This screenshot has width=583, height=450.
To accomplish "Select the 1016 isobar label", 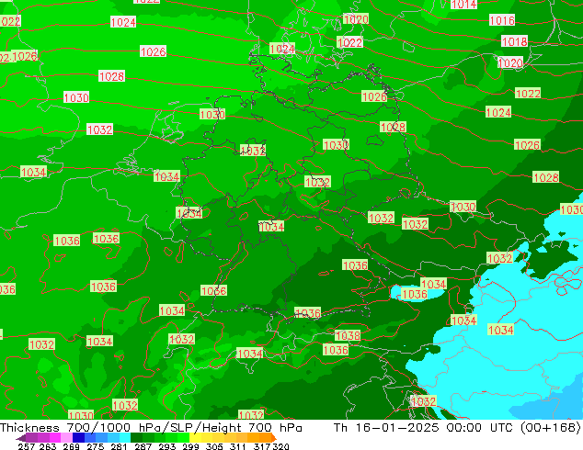I will pyautogui.click(x=502, y=20).
